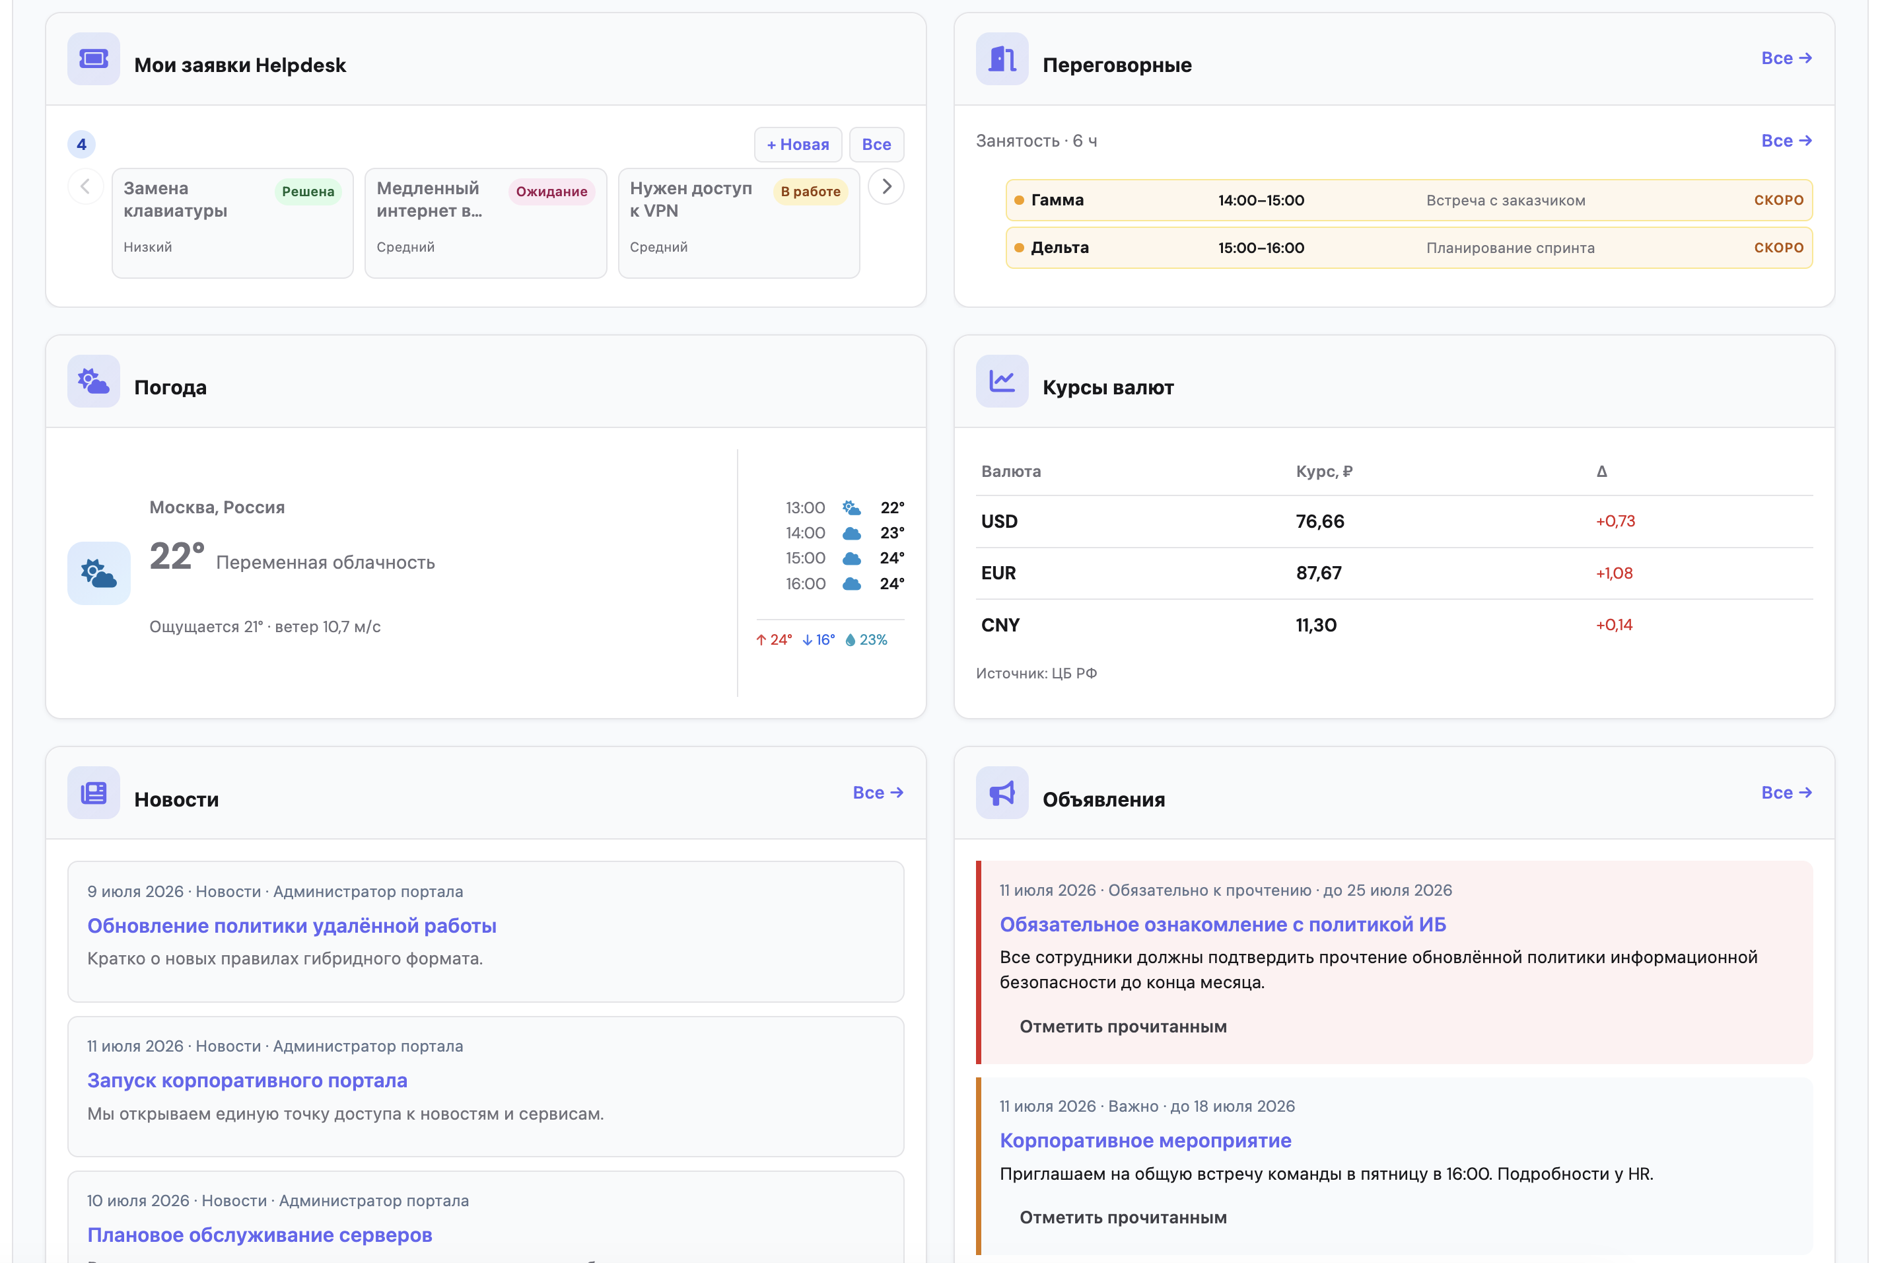Click the Москва, Россия location label

(x=217, y=507)
